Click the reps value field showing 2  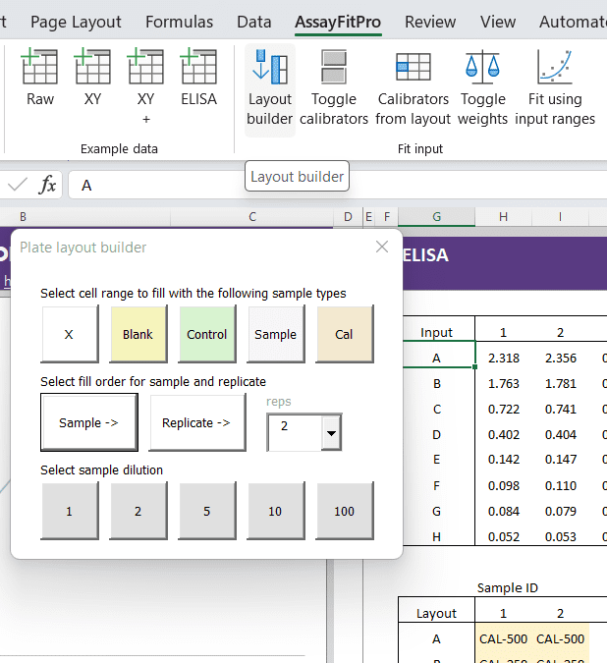pos(295,432)
